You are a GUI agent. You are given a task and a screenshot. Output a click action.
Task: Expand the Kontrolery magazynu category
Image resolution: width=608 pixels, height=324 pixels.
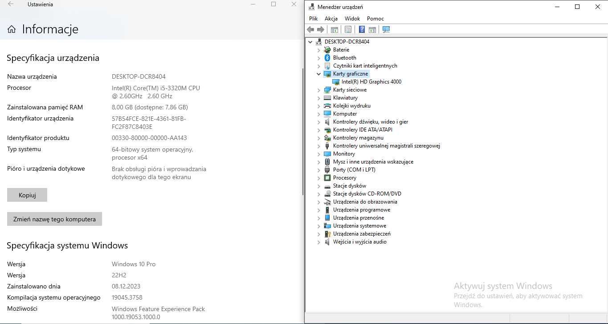coord(318,138)
